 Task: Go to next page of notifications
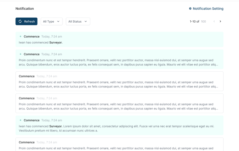pyautogui.click(x=220, y=21)
